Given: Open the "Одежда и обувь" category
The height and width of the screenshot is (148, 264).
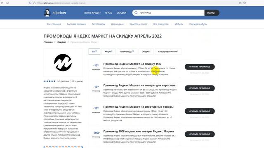Looking at the screenshot, I should 198,24.
